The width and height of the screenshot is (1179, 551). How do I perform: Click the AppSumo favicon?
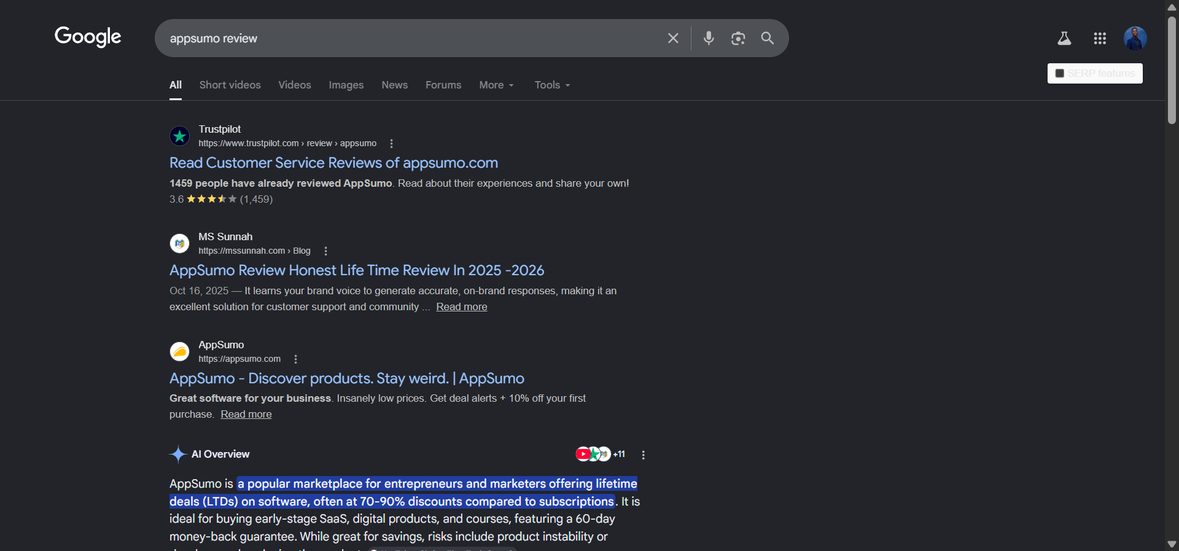(179, 351)
